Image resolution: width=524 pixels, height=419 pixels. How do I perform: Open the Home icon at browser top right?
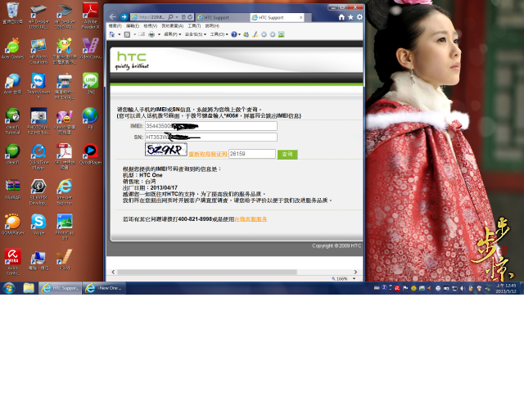(x=341, y=17)
